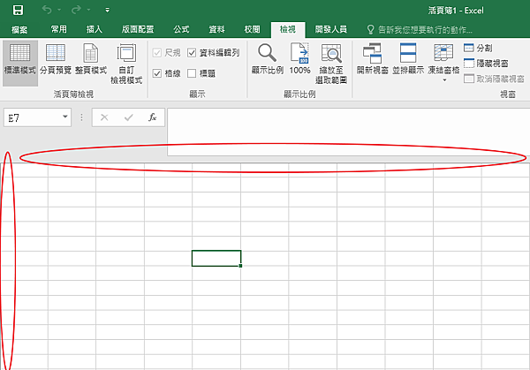The height and width of the screenshot is (370, 530).
Task: Click the selected cell E7
Action: (x=216, y=258)
